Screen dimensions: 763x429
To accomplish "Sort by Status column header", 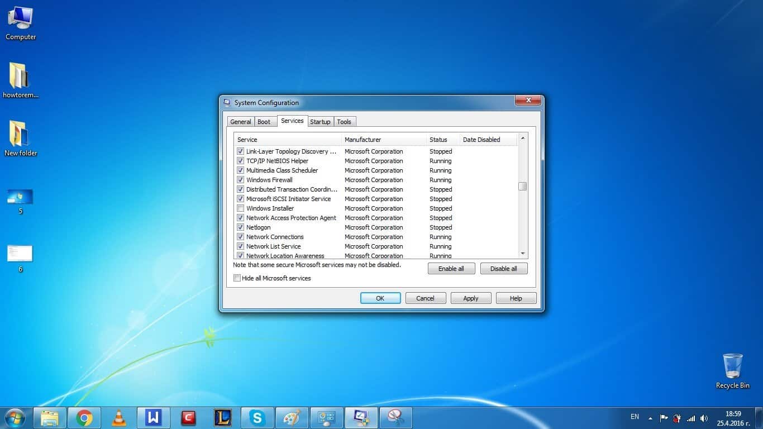I will click(x=443, y=140).
